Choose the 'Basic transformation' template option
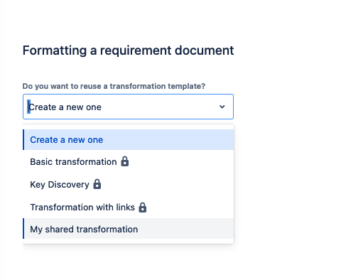Image resolution: width=341 pixels, height=280 pixels. point(129,161)
